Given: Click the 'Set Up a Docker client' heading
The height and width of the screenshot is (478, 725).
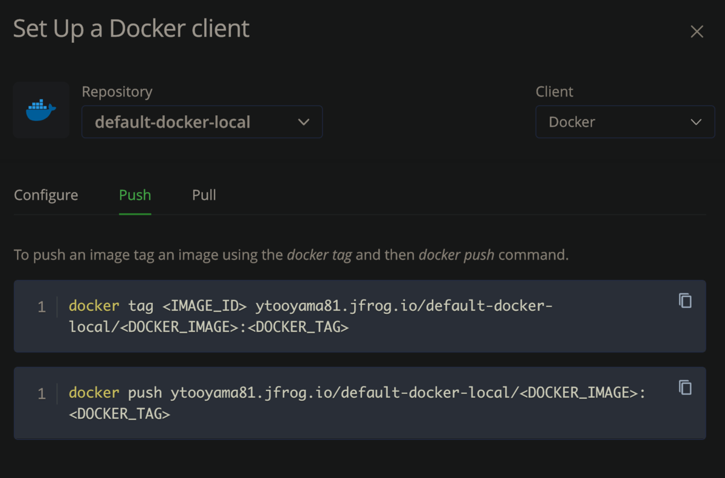Looking at the screenshot, I should (131, 28).
